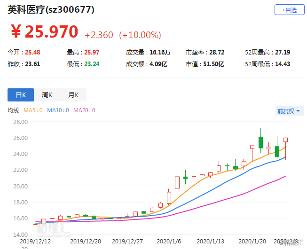Open the 前复权 adjustment dropdown
307x249 pixels.
pyautogui.click(x=289, y=111)
